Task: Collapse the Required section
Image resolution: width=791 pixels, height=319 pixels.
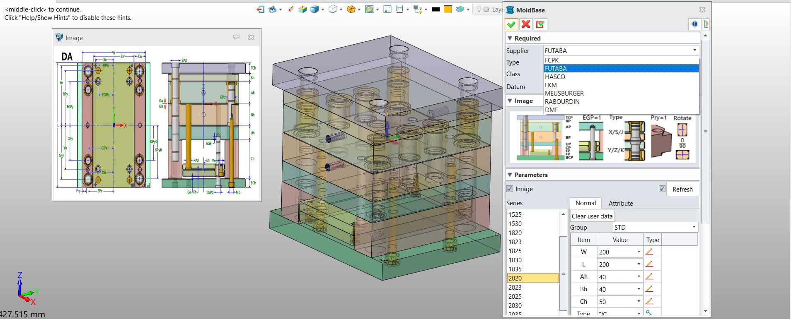Action: point(510,38)
